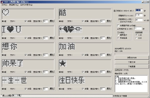Focus the 显示时间 input field
The image size is (150, 98).
pyautogui.click(x=139, y=10)
